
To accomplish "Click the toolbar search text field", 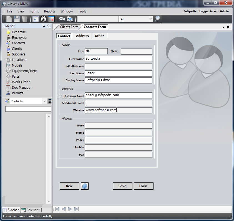I will [x=98, y=19].
